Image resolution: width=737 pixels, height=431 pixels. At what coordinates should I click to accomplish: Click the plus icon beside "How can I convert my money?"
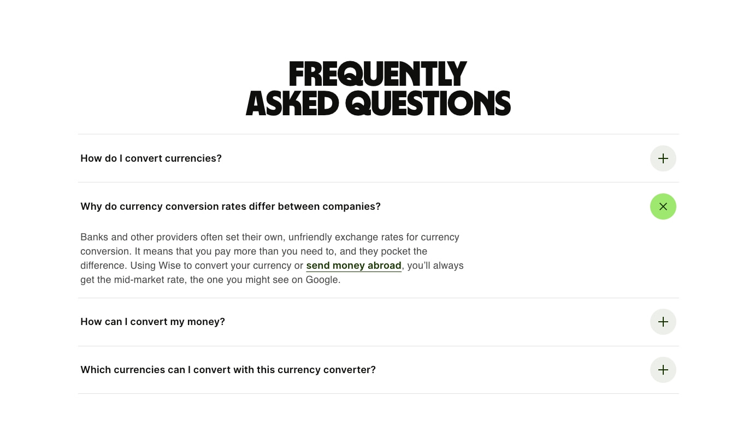pos(663,322)
